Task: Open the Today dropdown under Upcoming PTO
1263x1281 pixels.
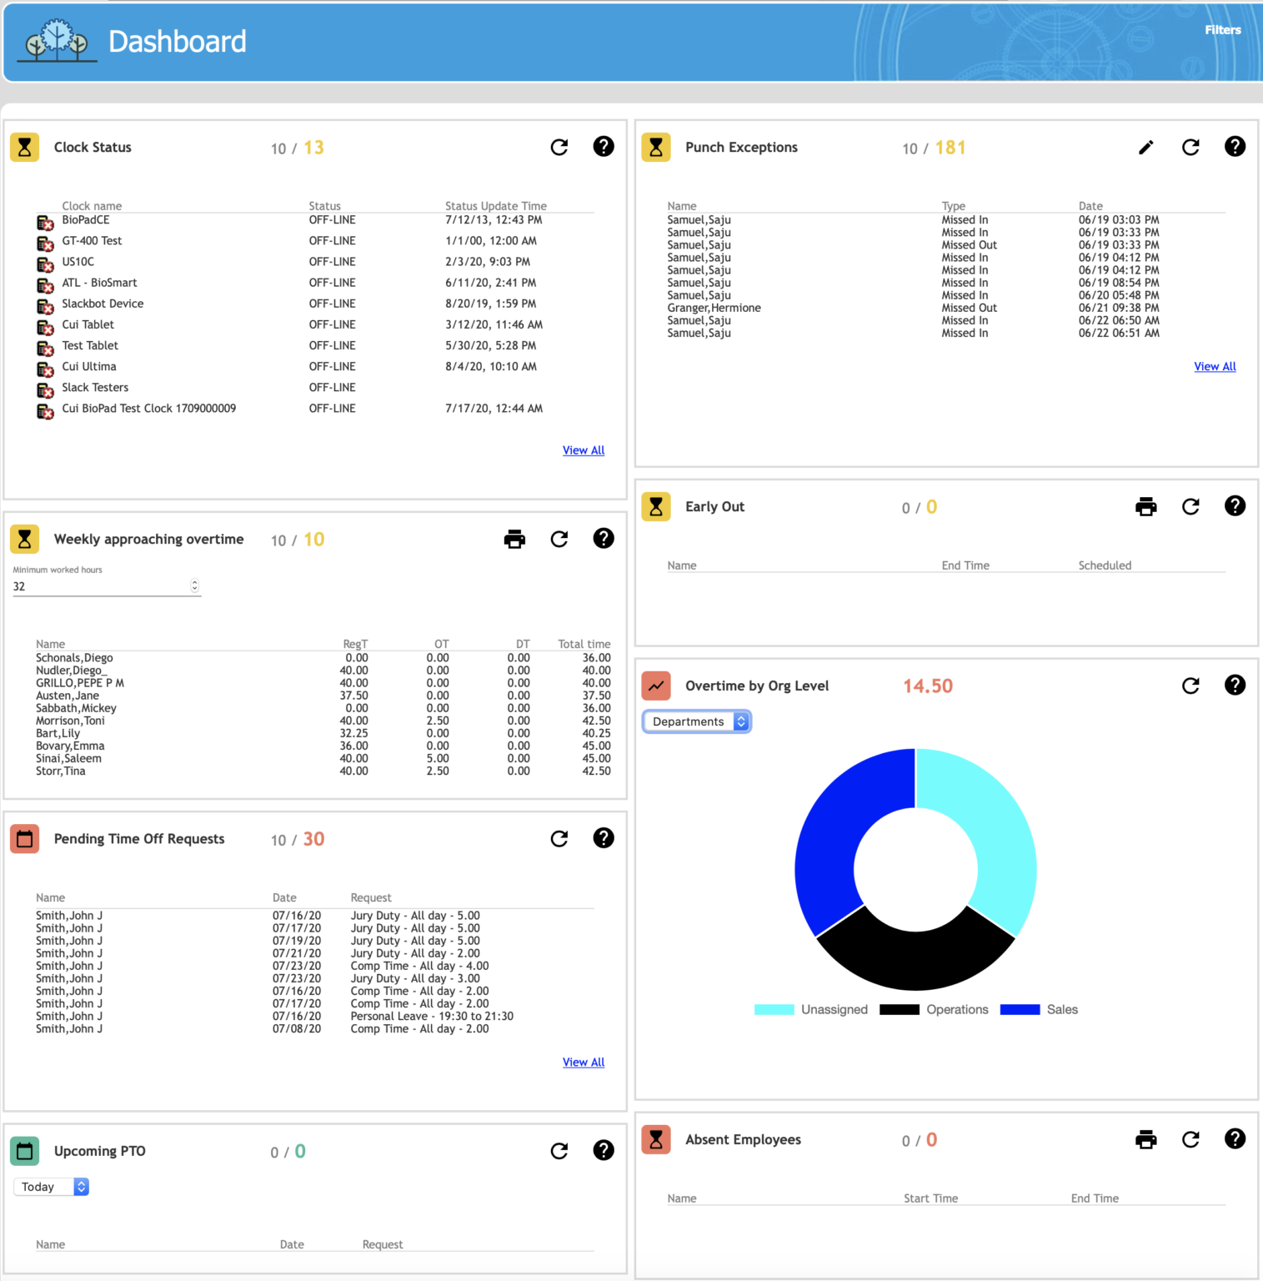Action: point(51,1186)
